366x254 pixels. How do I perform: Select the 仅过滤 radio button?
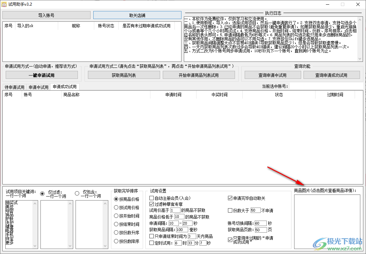[42, 194]
